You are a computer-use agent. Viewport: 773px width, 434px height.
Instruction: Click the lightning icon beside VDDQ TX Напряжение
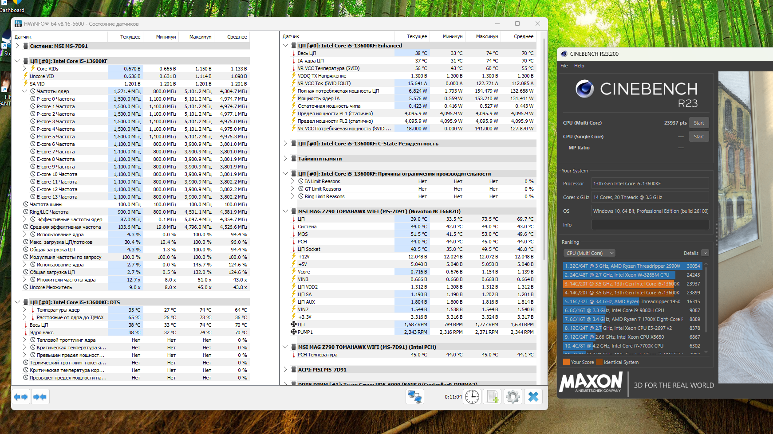pos(293,76)
